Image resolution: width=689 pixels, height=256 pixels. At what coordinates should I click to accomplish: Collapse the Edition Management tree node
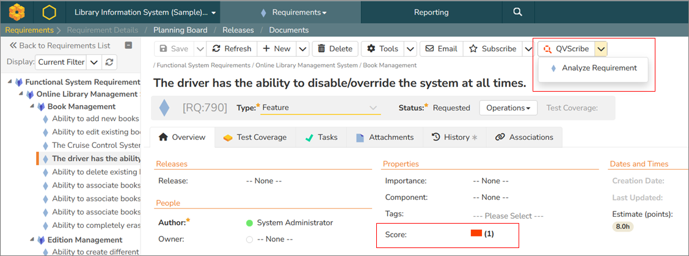tap(32, 240)
